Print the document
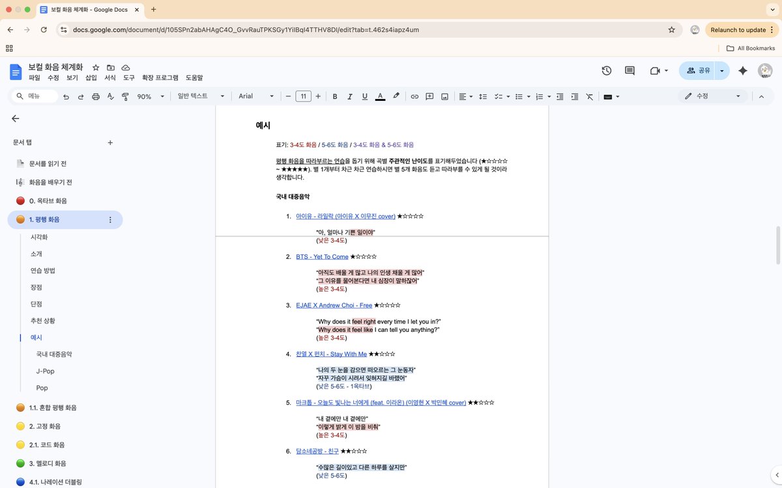This screenshot has height=488, width=782. (x=96, y=96)
